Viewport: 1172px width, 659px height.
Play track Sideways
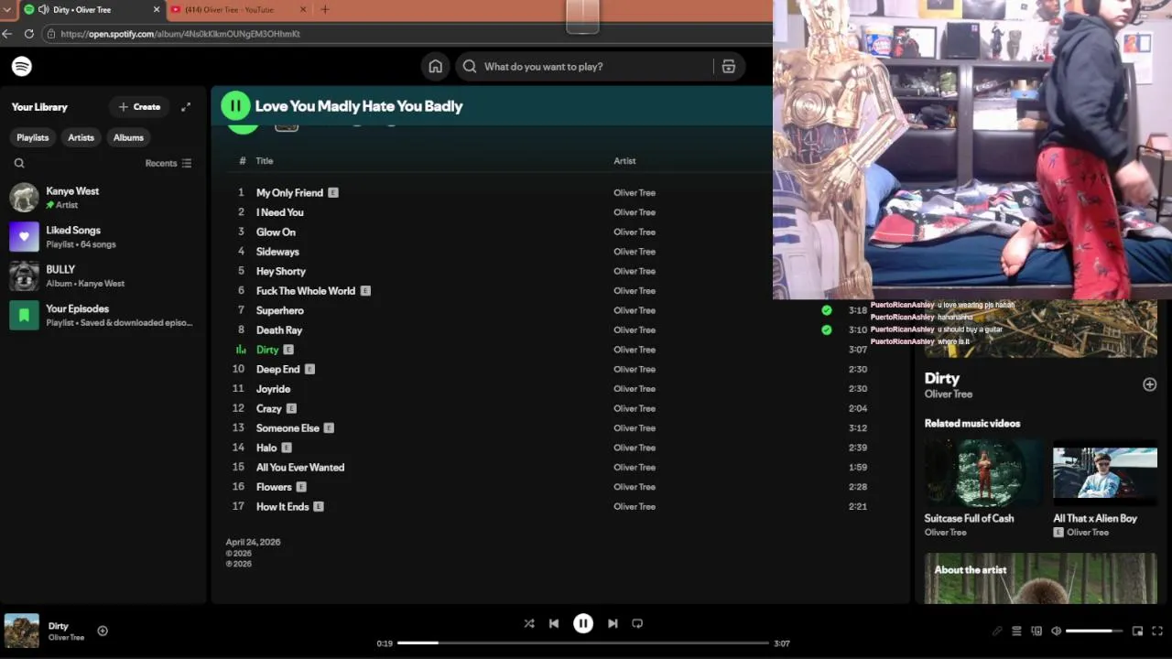(x=277, y=252)
